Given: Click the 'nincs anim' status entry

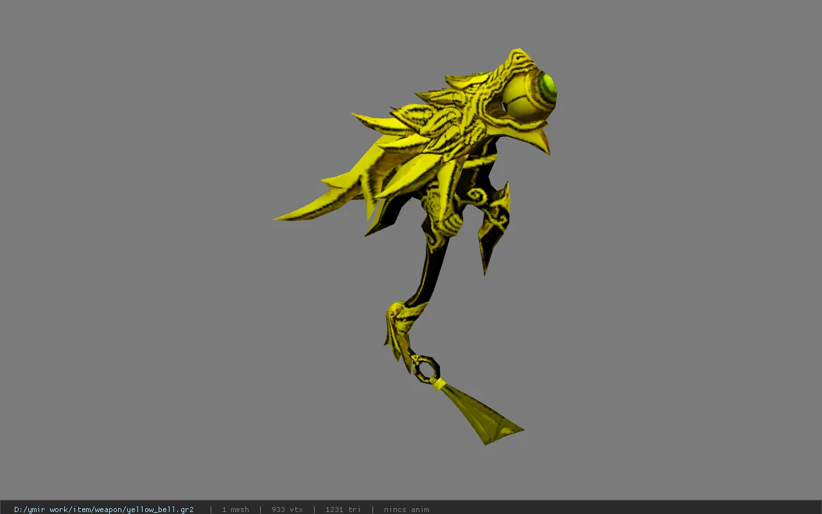Looking at the screenshot, I should point(407,510).
